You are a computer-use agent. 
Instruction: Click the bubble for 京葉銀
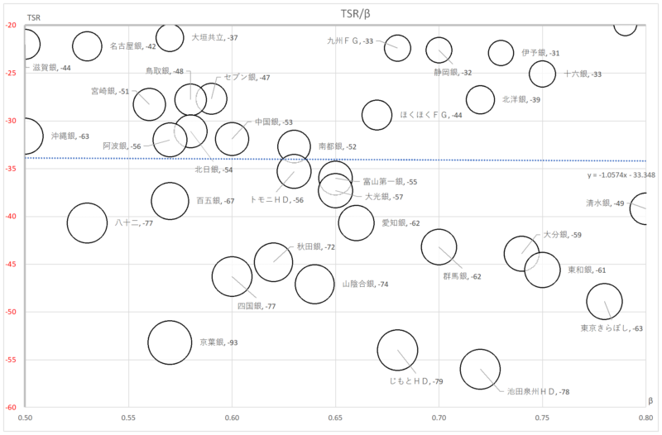click(170, 342)
